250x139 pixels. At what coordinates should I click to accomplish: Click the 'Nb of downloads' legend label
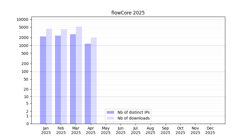[133, 118]
